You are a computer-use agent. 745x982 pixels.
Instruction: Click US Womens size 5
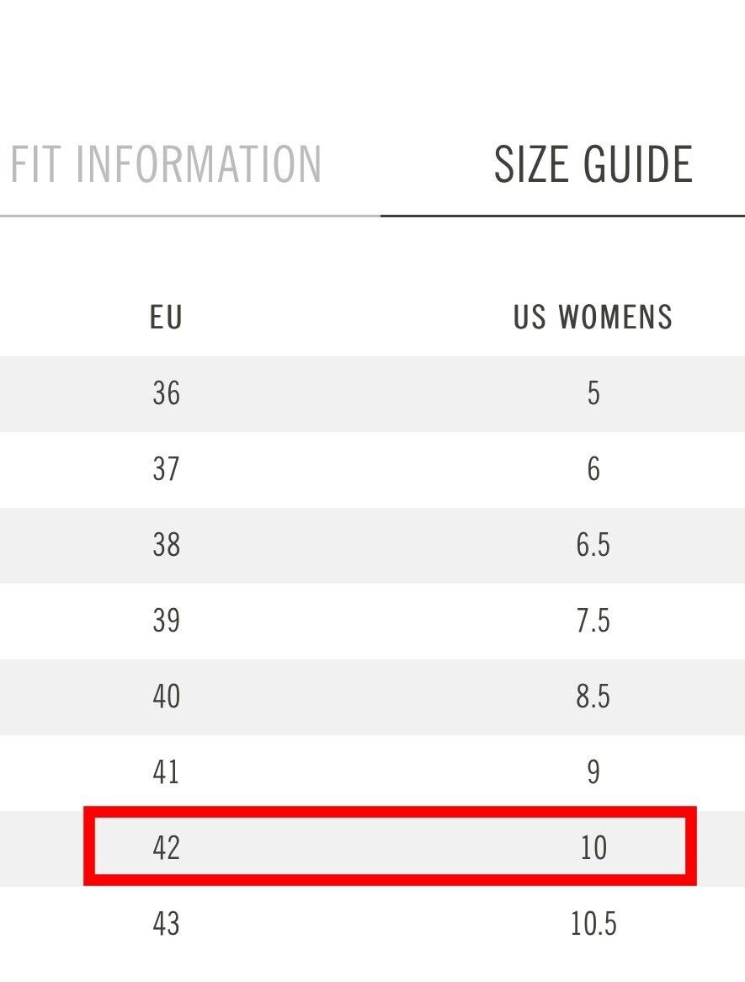[593, 393]
